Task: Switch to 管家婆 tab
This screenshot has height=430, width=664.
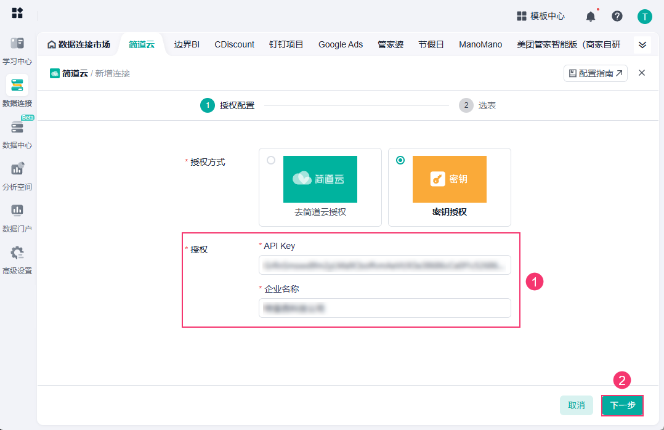Action: point(391,44)
